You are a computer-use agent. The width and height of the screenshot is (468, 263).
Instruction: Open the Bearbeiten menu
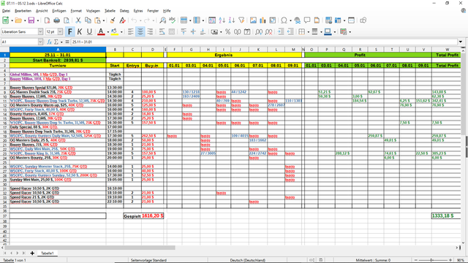click(23, 11)
